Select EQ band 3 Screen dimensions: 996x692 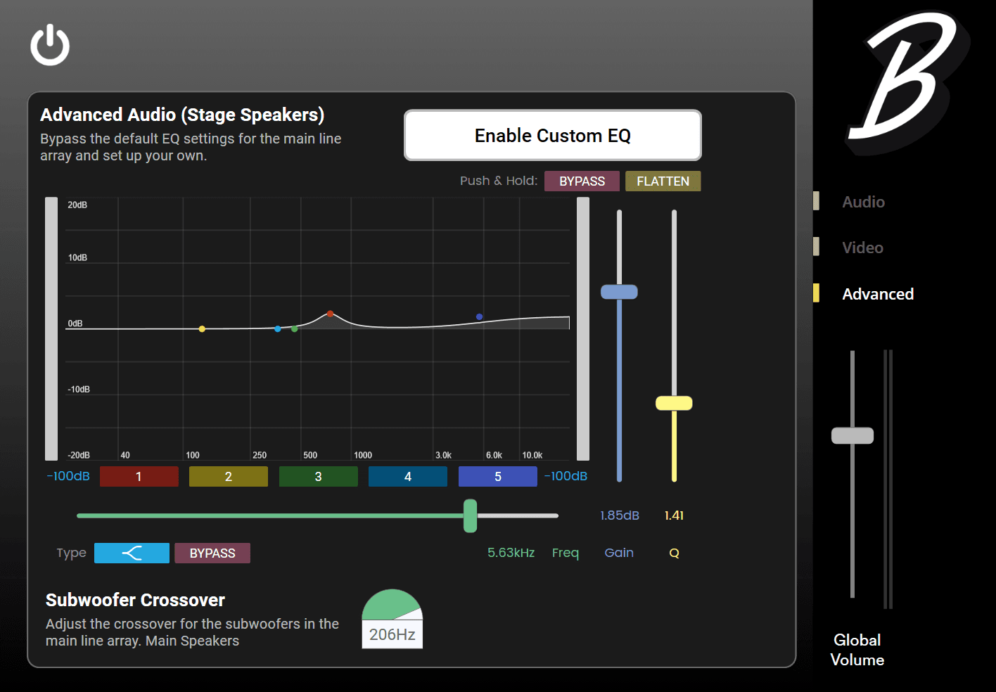(319, 477)
